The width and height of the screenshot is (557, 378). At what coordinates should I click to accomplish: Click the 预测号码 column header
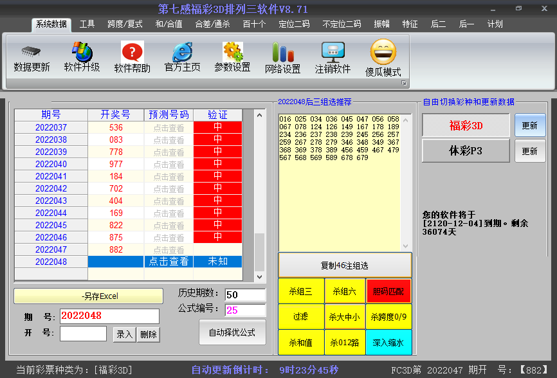(169, 115)
